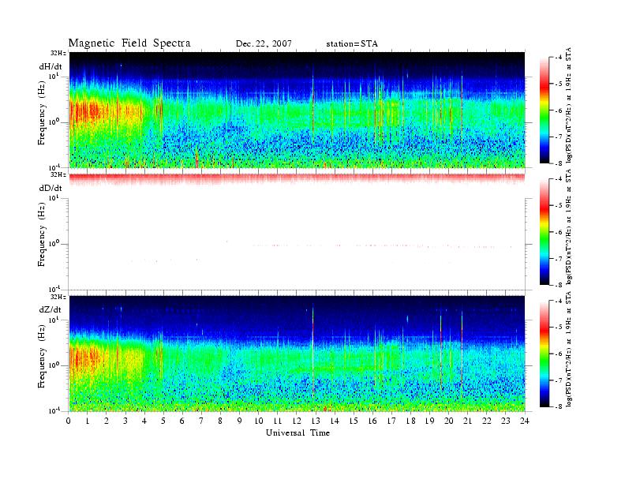This screenshot has width=625, height=483.
Task: Click the "Universal Time" axis title
Action: tap(298, 432)
